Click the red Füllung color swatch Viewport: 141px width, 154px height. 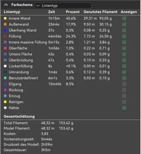pos(5,36)
